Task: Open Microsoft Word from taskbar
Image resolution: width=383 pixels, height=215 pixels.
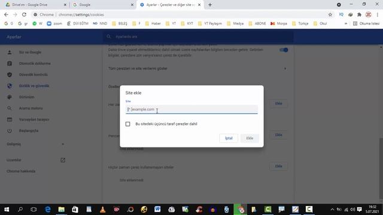Action: click(157, 210)
